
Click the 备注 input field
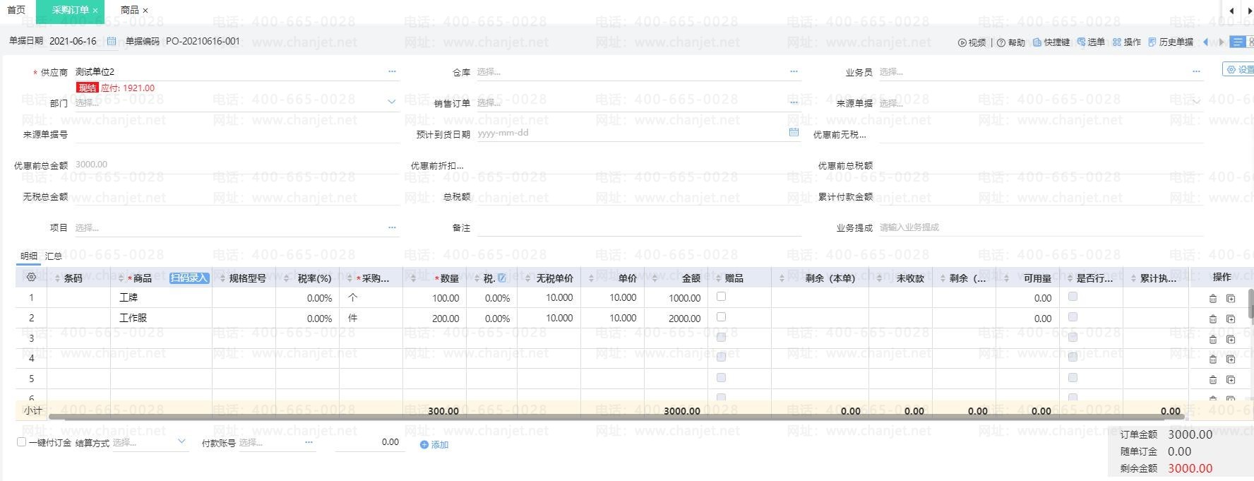(639, 227)
